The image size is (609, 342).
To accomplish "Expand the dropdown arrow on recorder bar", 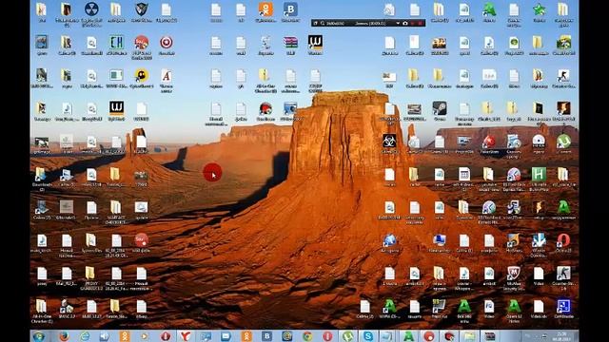I will tap(398, 23).
